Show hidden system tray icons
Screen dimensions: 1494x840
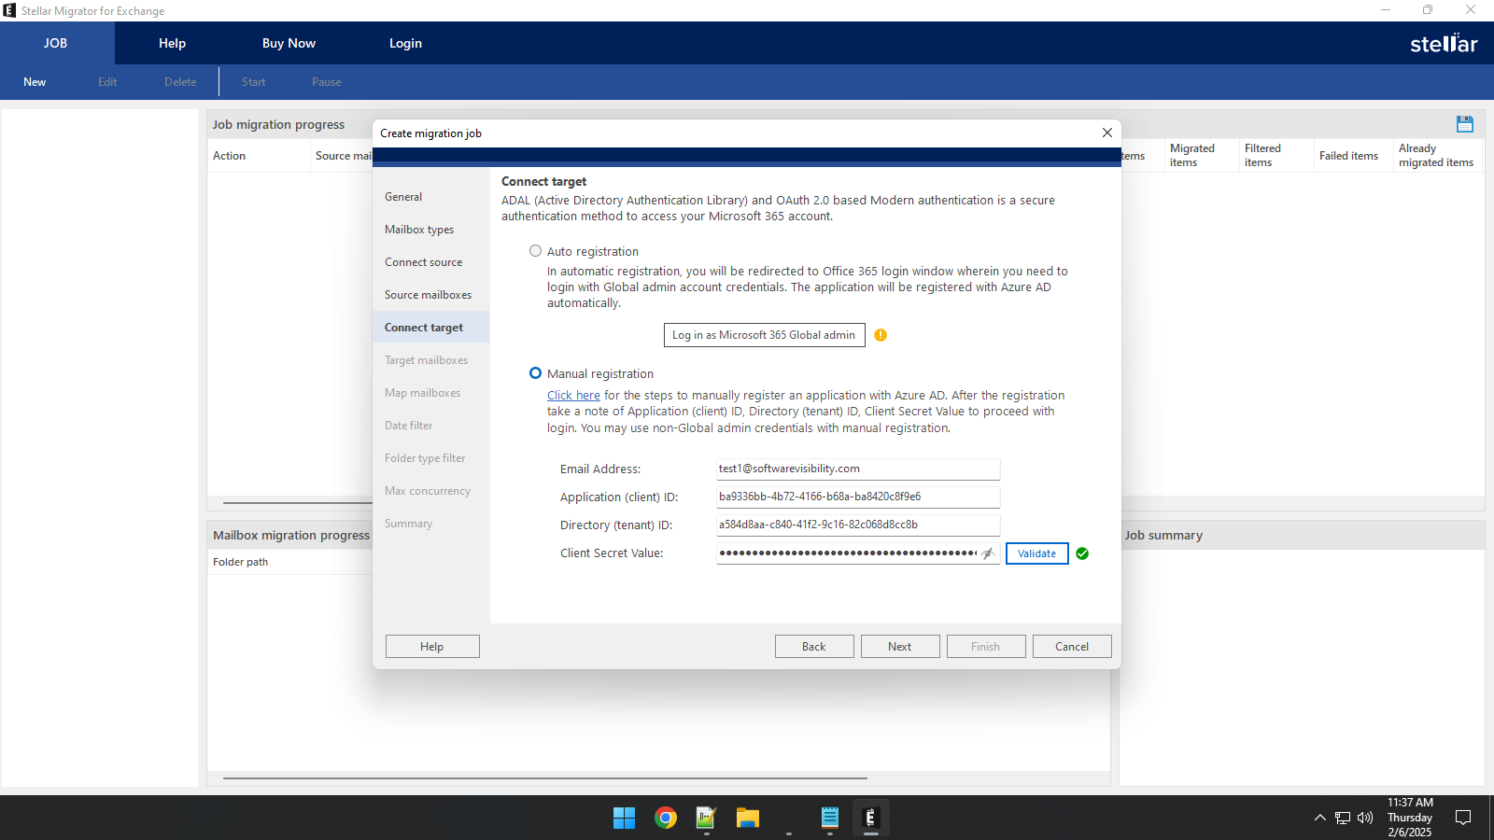pyautogui.click(x=1319, y=818)
